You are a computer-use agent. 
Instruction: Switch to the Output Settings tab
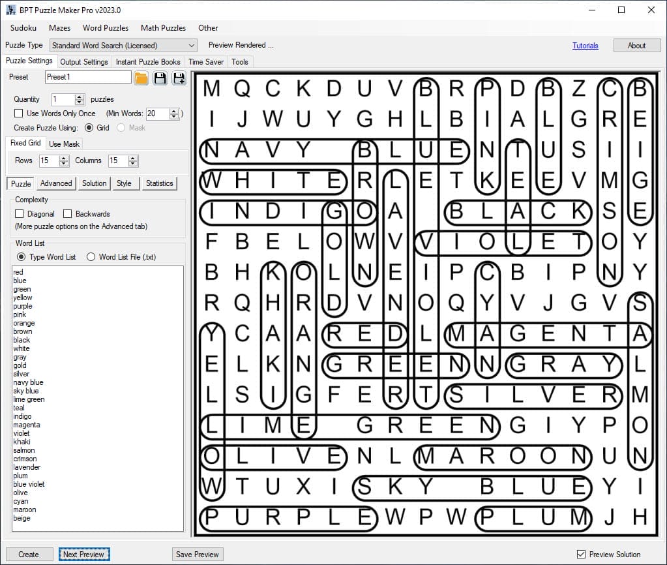pos(84,62)
